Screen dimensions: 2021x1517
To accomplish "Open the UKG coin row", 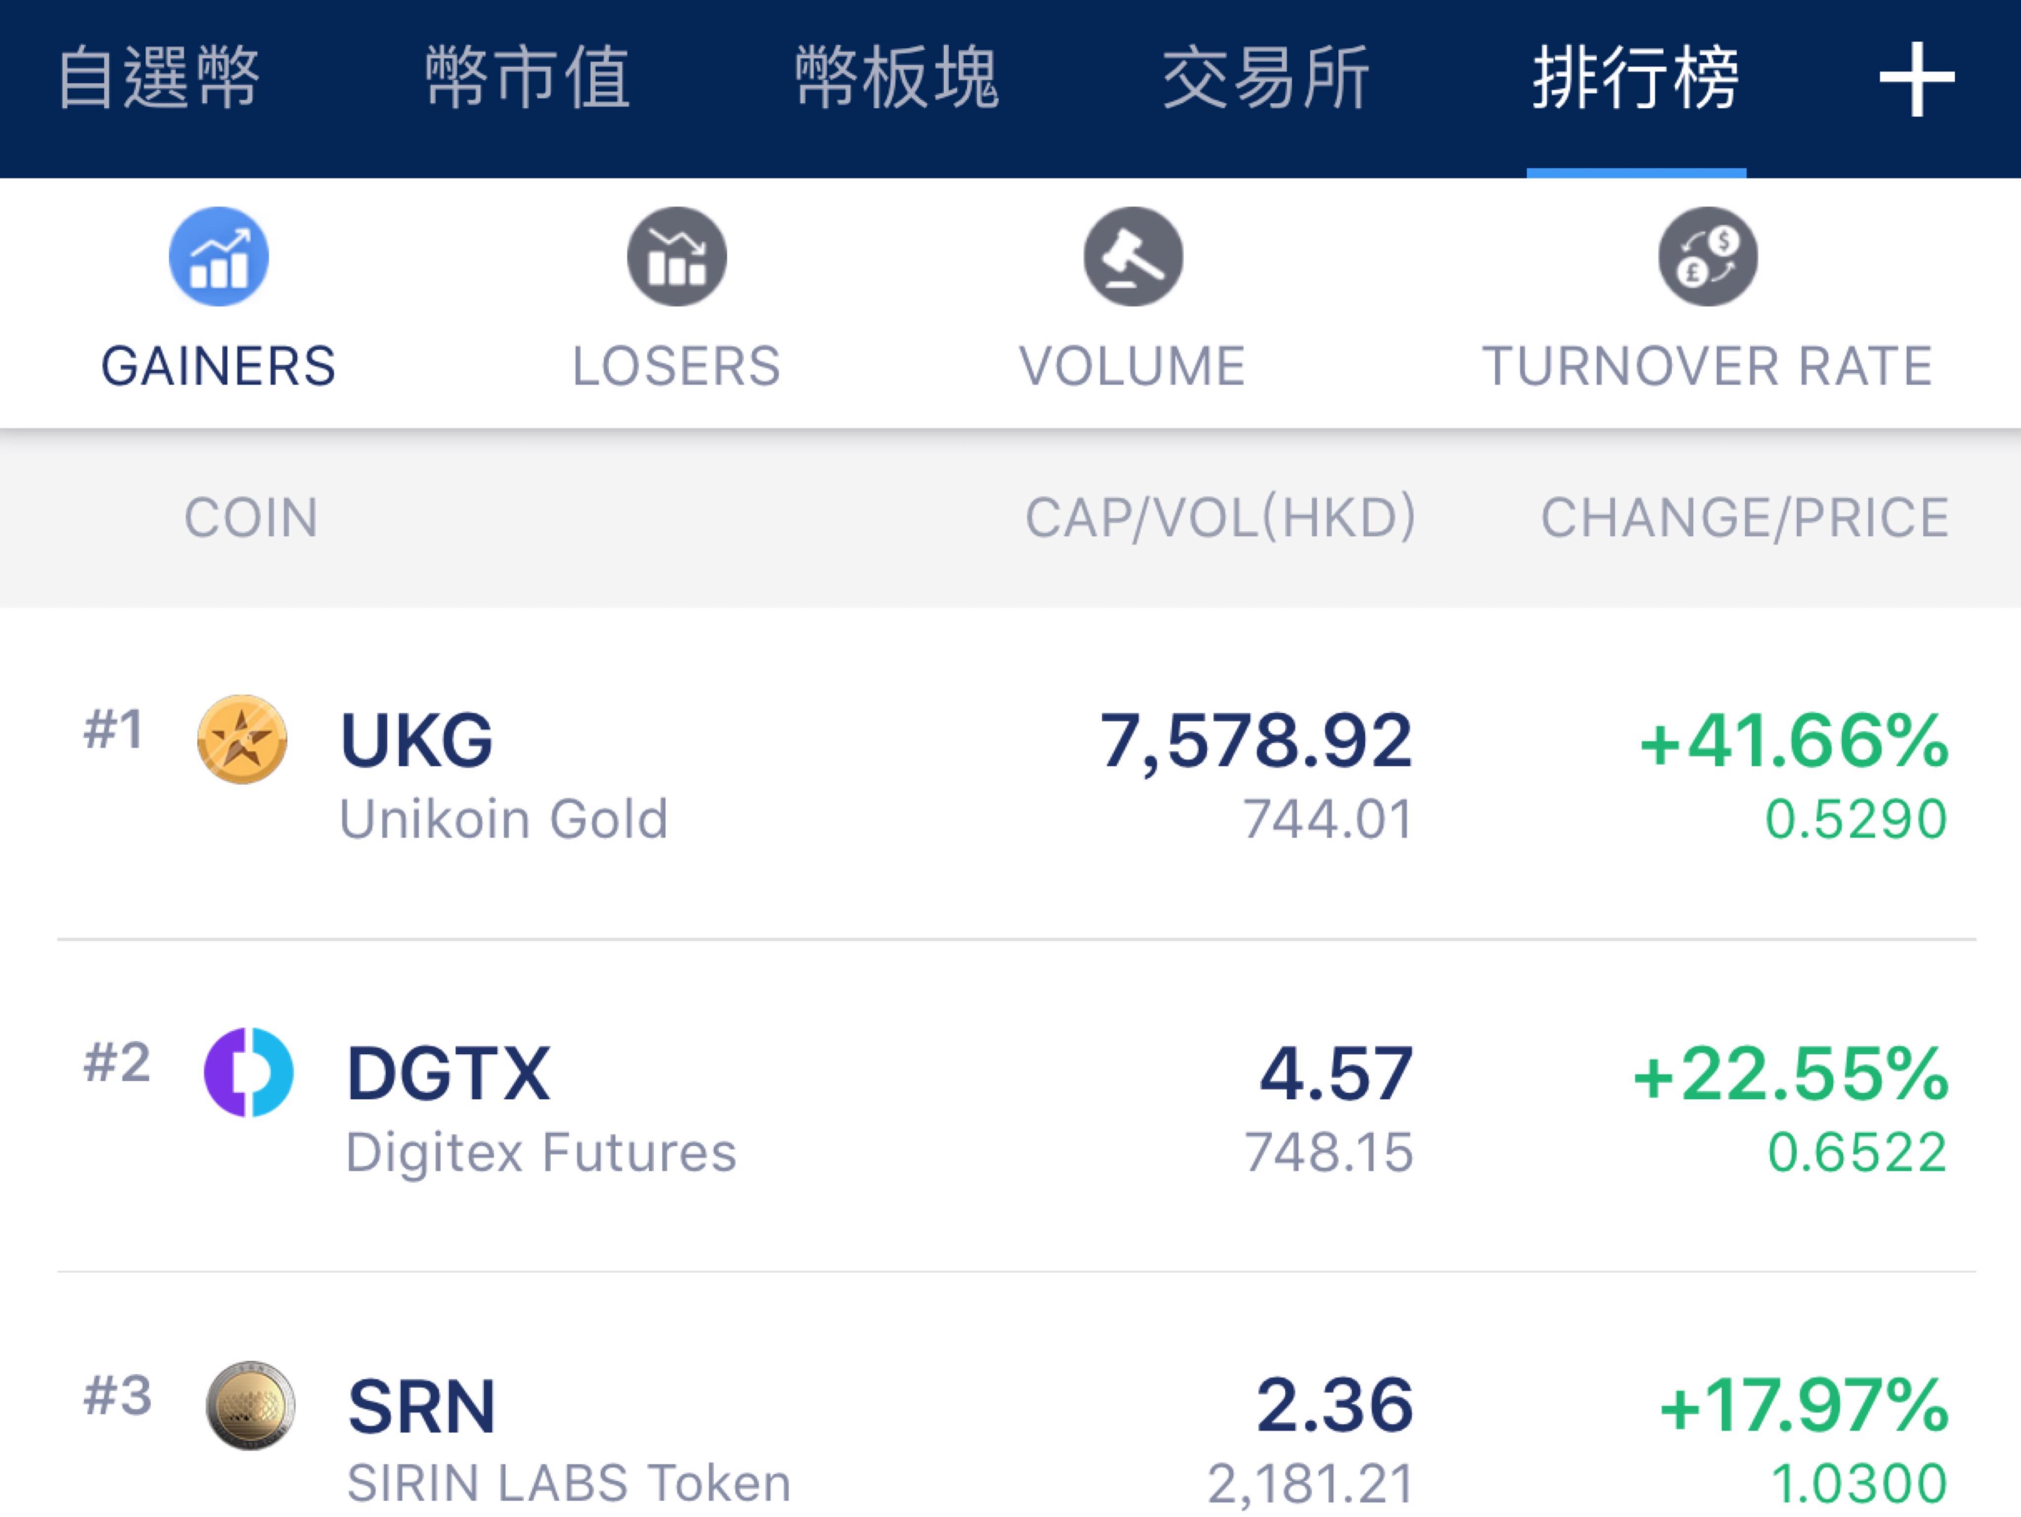I will tap(1016, 774).
